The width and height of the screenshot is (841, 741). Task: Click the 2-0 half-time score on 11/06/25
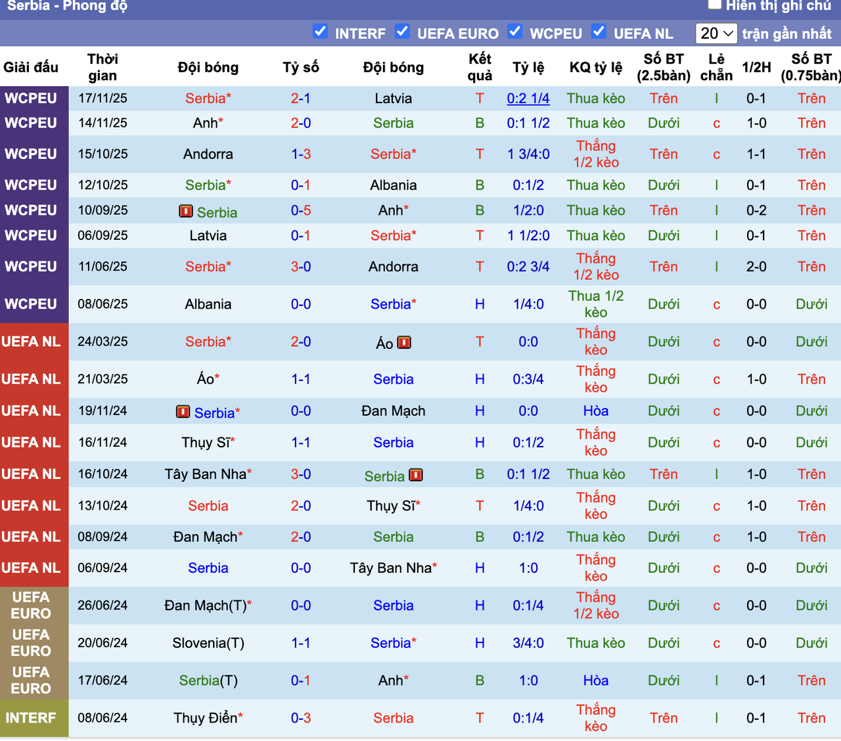[756, 267]
